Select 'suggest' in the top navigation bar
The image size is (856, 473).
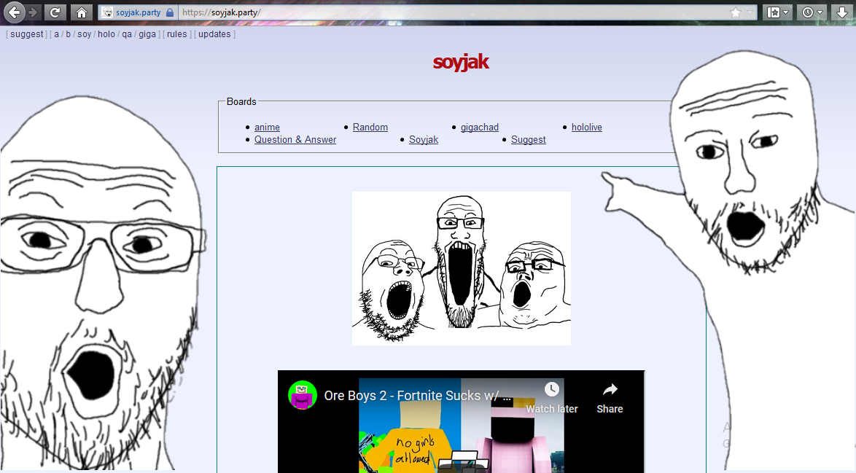(27, 34)
